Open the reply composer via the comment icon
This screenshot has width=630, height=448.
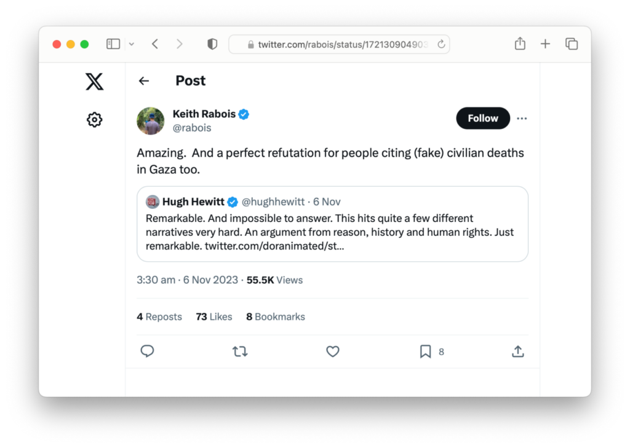(x=147, y=351)
